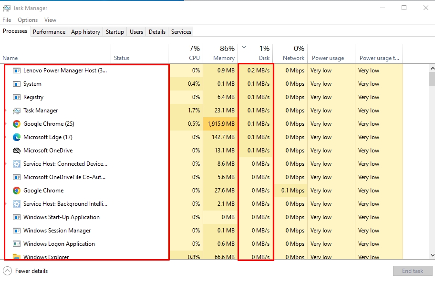Image resolution: width=435 pixels, height=282 pixels.
Task: Select the Lenovo Power Manager Host row
Action: coord(201,70)
